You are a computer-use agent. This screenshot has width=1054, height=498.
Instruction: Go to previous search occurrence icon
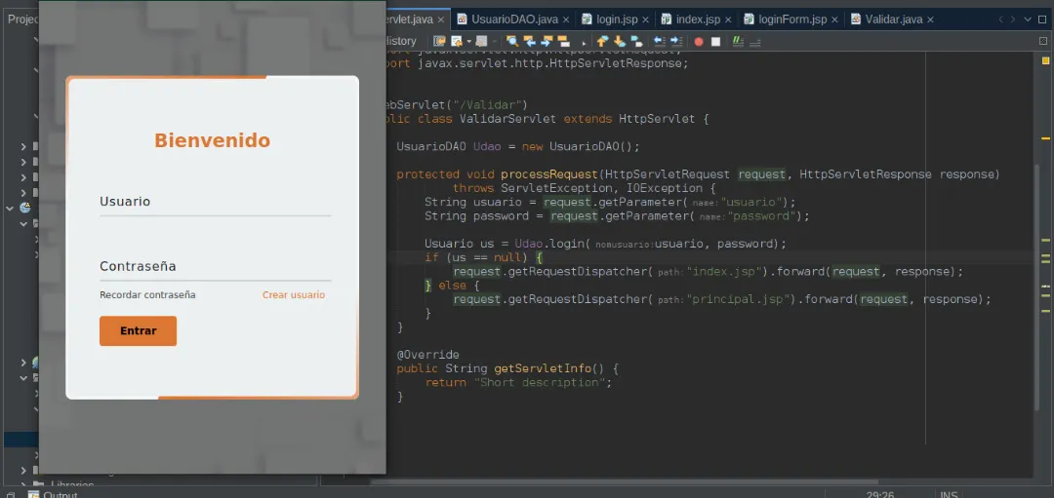[530, 41]
